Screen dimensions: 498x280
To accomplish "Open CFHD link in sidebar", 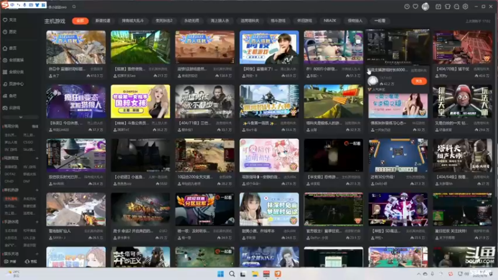I will 9,181.
